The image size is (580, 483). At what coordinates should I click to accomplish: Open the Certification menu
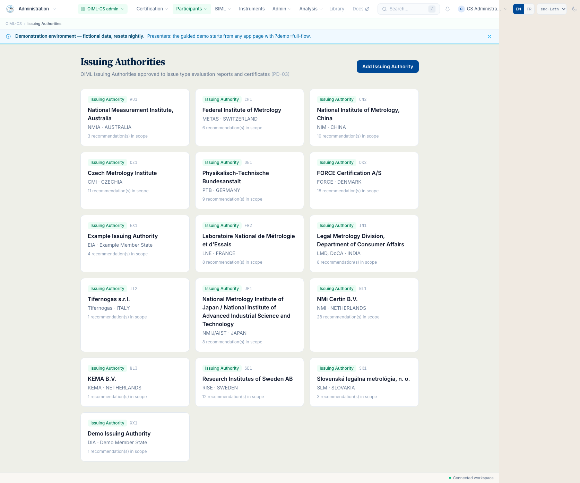pyautogui.click(x=152, y=9)
